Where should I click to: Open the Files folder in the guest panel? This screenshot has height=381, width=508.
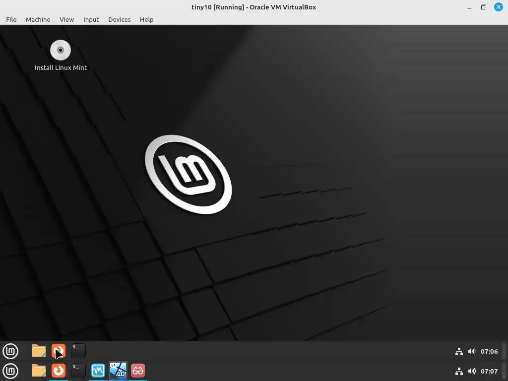pos(39,351)
